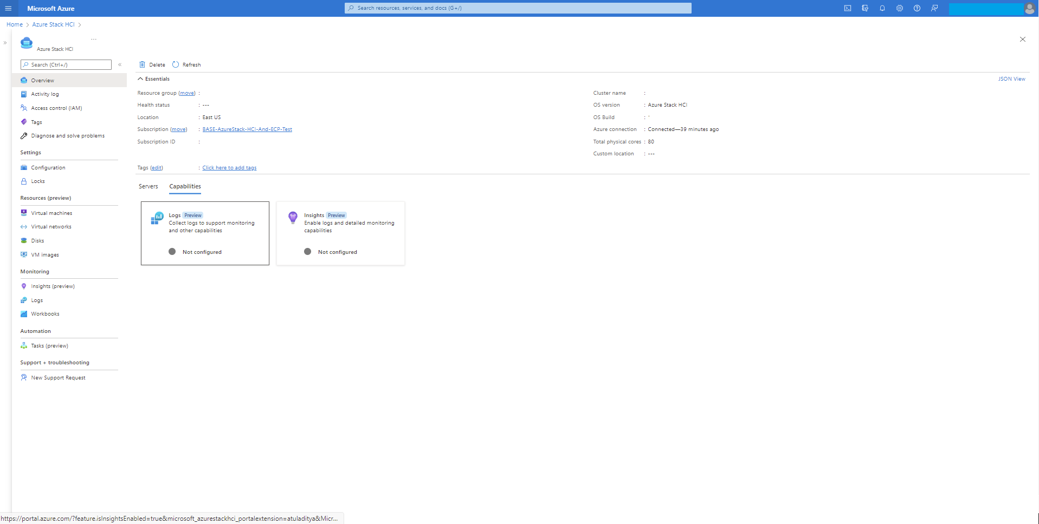
Task: Click the Microsoft Azure logo text
Action: tap(51, 8)
